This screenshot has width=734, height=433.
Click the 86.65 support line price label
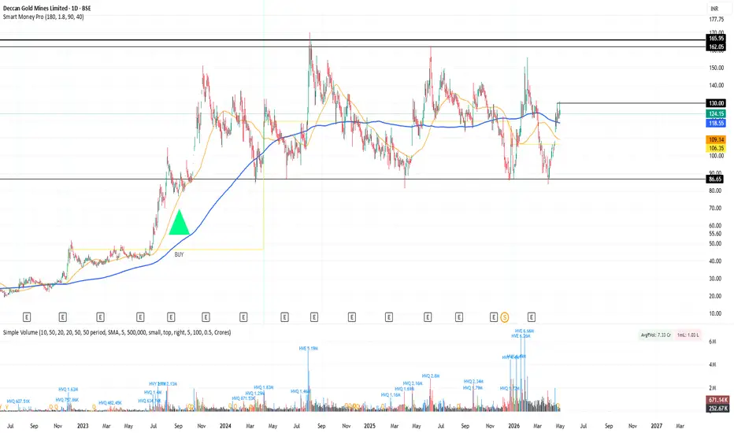pyautogui.click(x=715, y=179)
